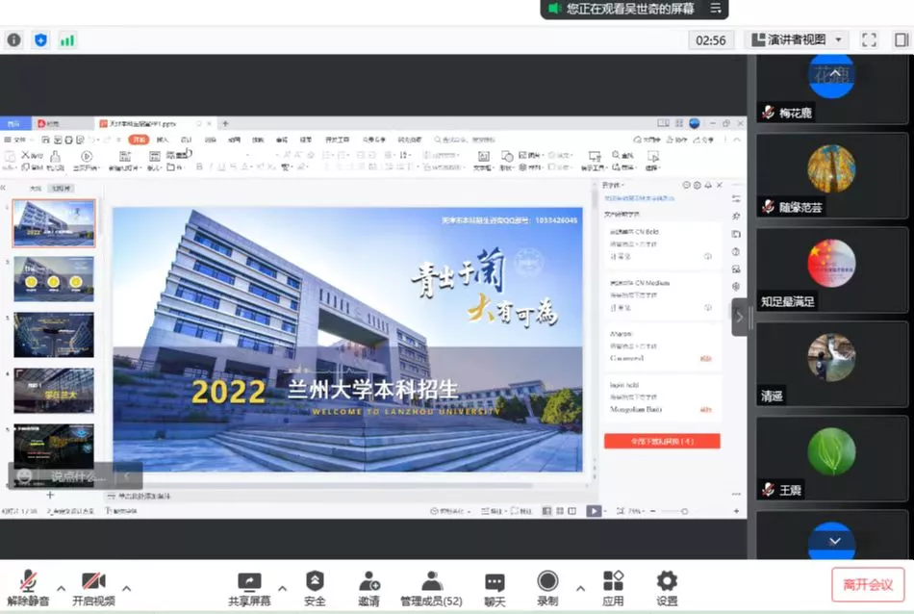Adjust the WPS zoom slider handle
This screenshot has height=614, width=914.
pos(684,511)
